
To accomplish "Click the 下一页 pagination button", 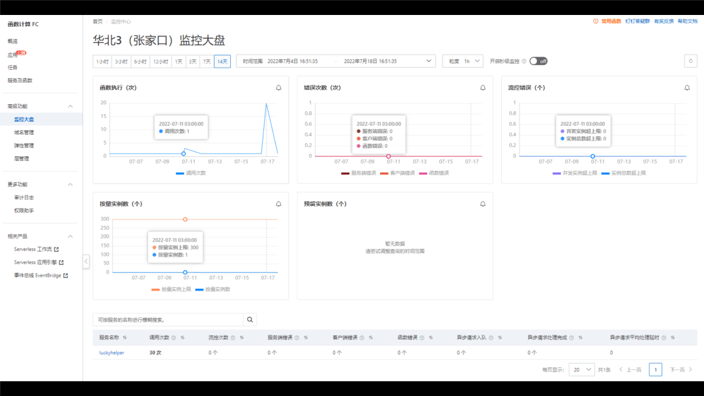I will click(681, 369).
